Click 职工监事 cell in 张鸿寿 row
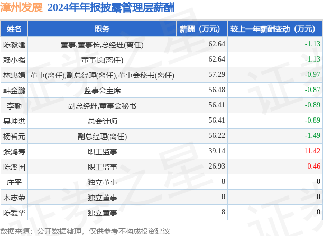Image resolution: width=323 pixels, height=236 pixels. (x=102, y=152)
